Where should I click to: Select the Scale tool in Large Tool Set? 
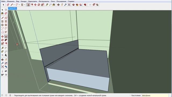tap(2, 44)
